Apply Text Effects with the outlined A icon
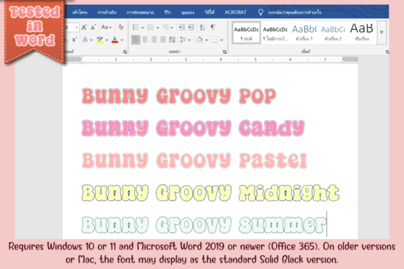 [85, 40]
